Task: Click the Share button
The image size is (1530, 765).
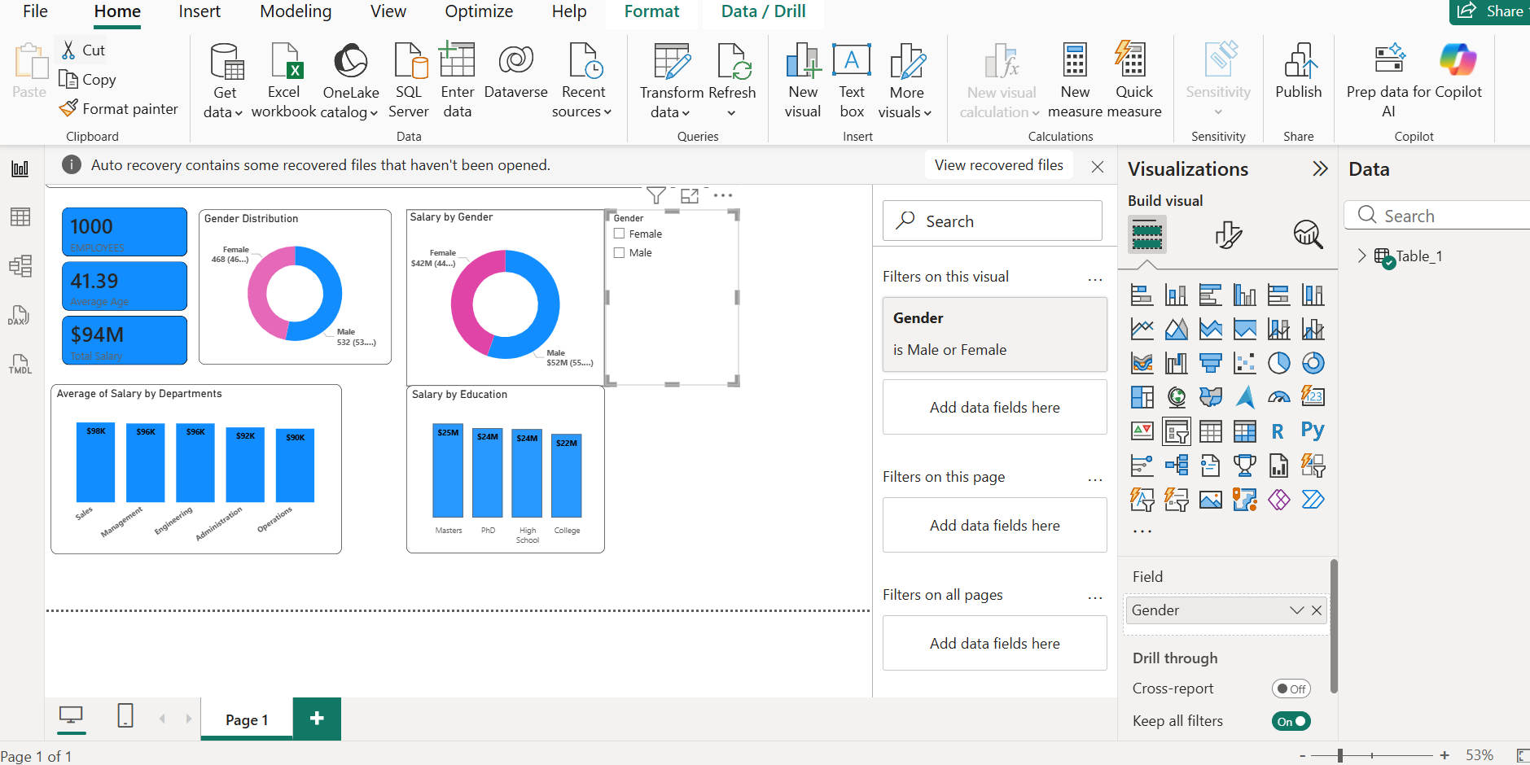Action: (1491, 11)
